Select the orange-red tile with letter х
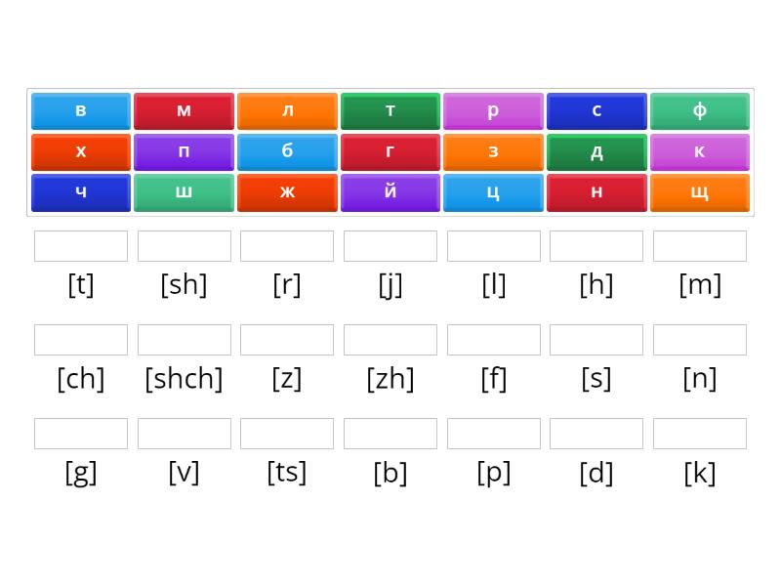 (81, 151)
